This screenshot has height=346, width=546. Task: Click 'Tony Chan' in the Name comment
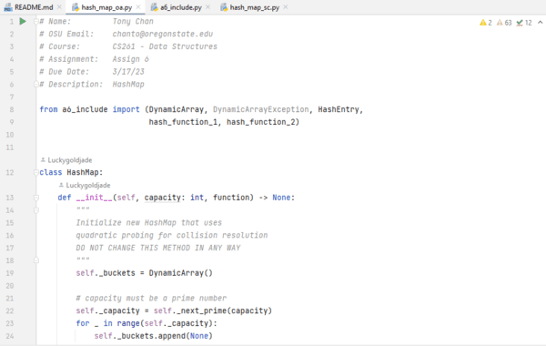[x=133, y=22]
